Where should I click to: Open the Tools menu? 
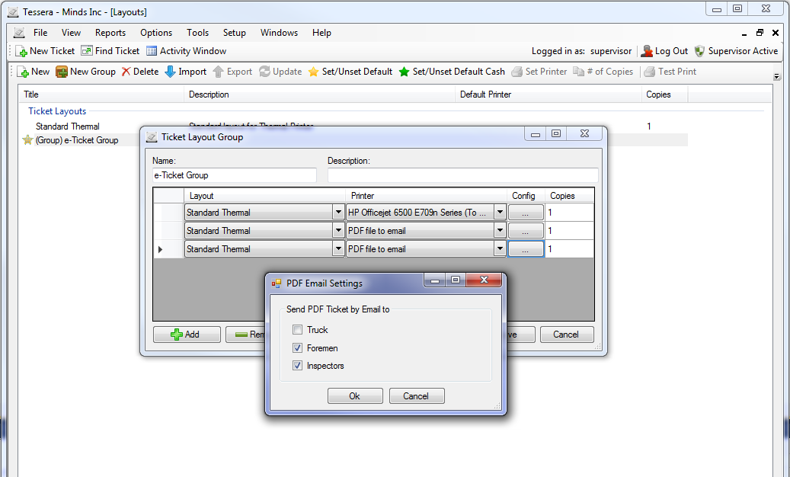197,33
